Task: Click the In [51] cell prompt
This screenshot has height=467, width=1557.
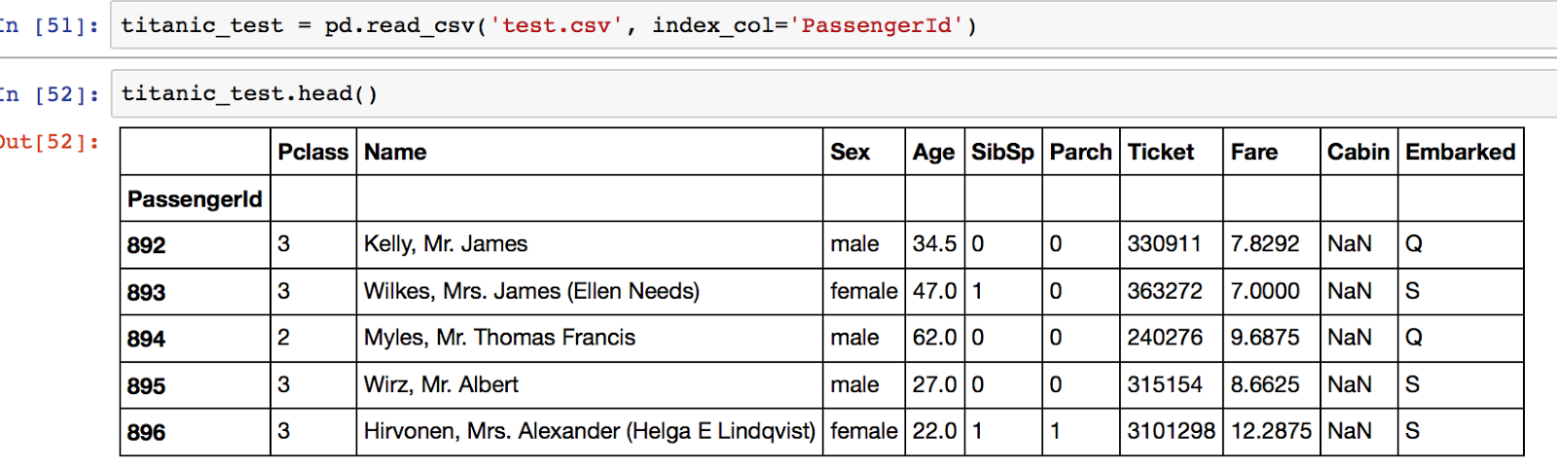Action: point(49,26)
